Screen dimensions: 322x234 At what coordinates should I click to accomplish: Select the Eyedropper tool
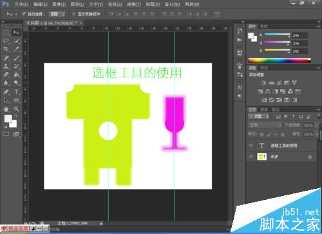coord(17,49)
